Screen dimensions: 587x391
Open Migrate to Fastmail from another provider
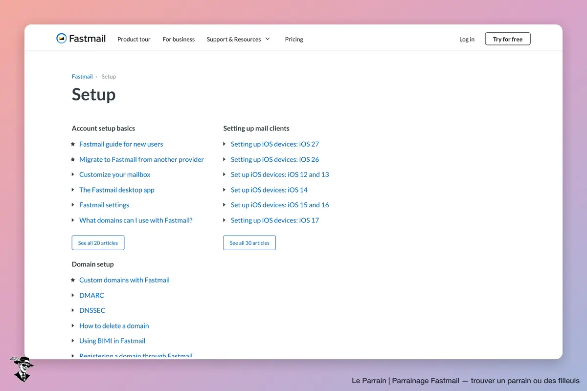tap(141, 159)
